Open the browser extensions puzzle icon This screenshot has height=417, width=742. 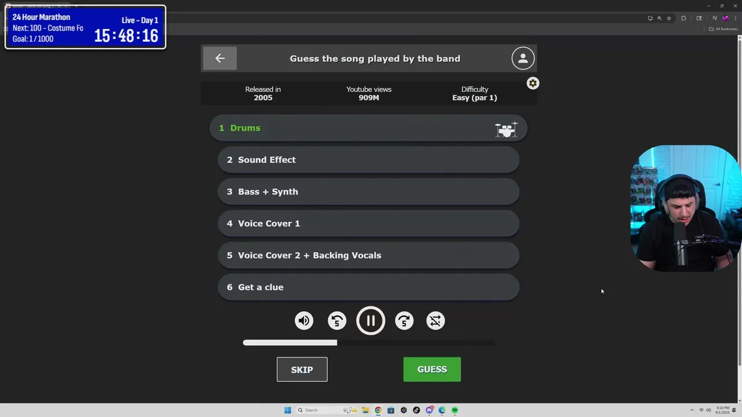[683, 18]
